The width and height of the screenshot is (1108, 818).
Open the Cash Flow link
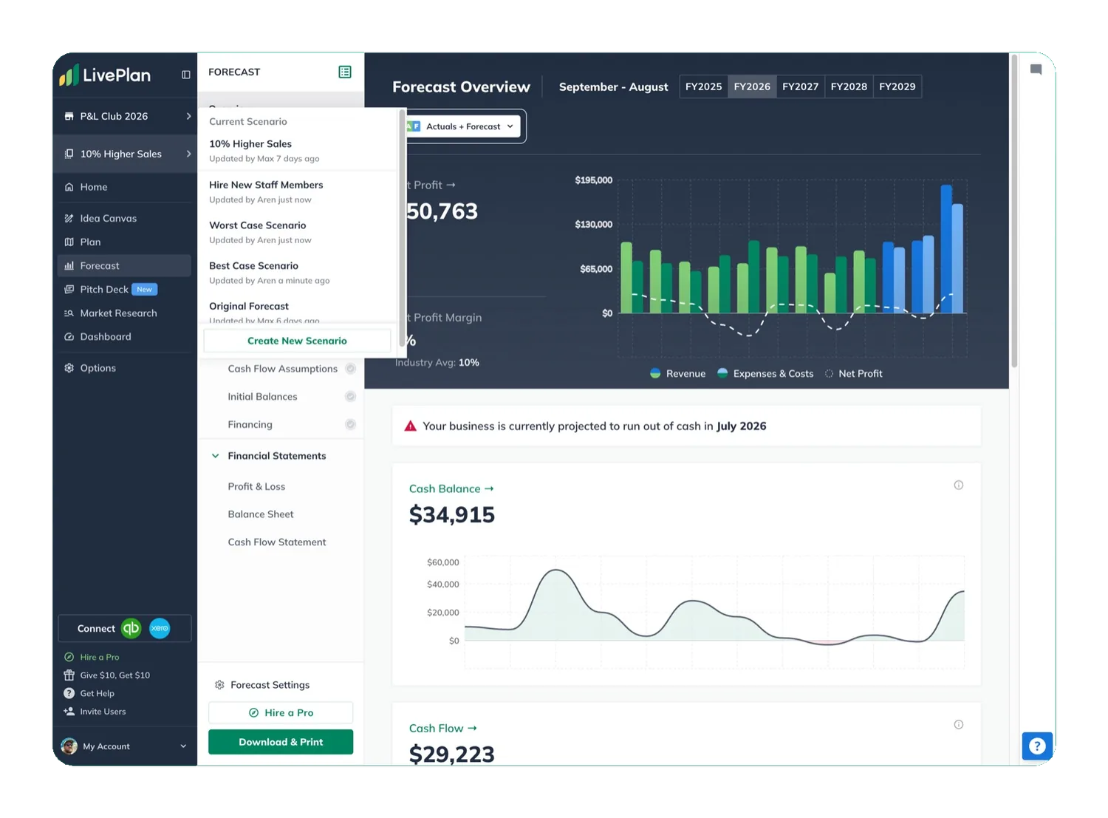[443, 728]
